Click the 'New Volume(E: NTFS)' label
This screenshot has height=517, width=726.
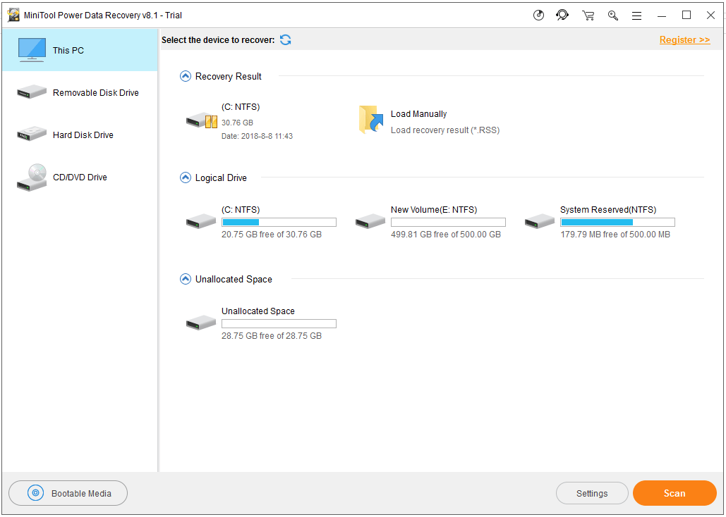[434, 209]
